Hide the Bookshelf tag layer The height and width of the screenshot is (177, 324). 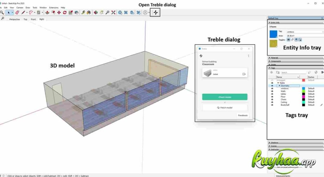(272, 105)
